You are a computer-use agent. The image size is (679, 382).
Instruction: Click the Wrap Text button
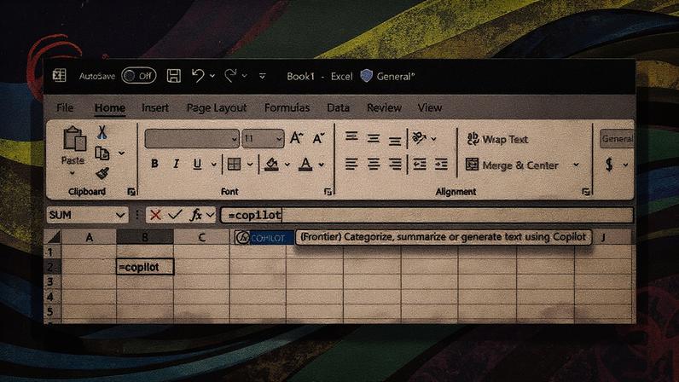click(497, 139)
